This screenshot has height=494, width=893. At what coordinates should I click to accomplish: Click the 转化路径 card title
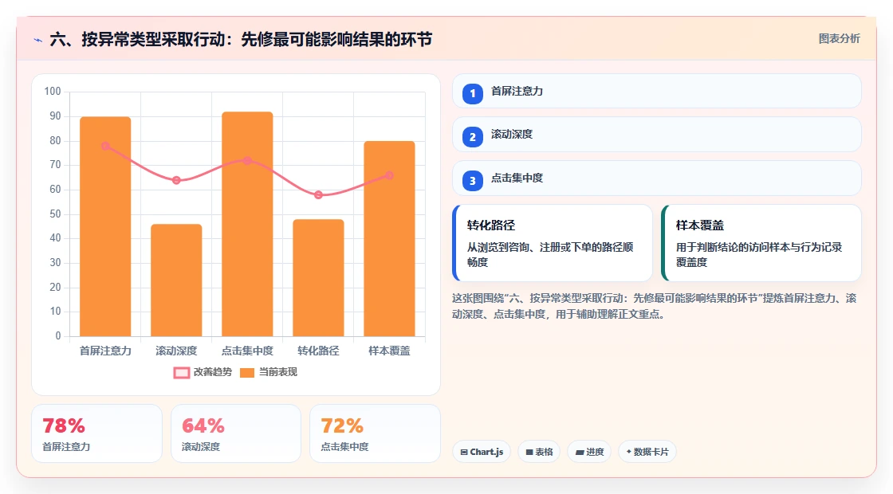(x=491, y=225)
